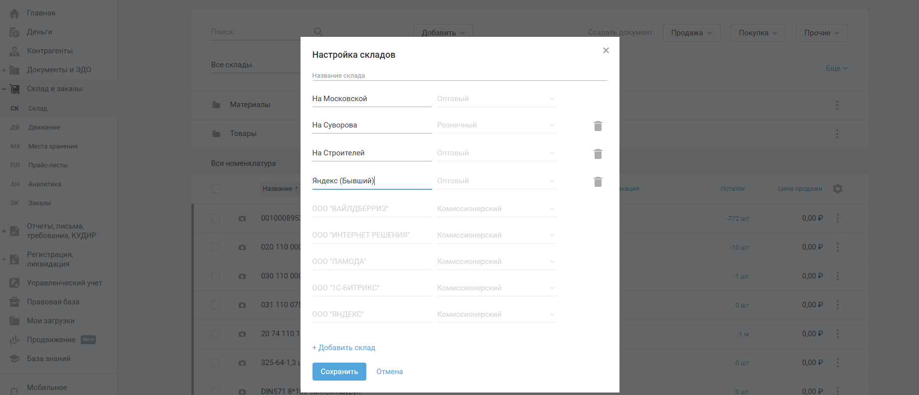Open Контрагенты in the sidebar menu
The height and width of the screenshot is (395, 919).
point(49,51)
